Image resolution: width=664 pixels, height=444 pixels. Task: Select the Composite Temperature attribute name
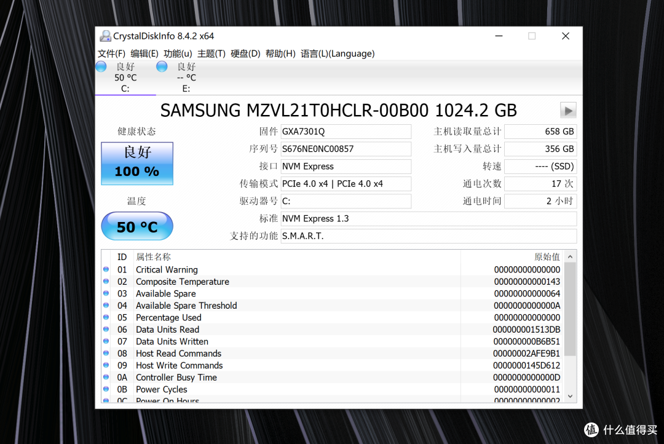[183, 282]
